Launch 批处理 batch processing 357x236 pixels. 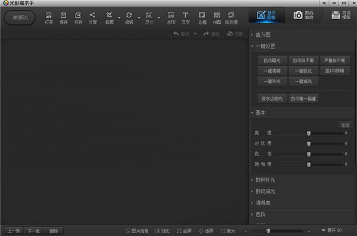pos(231,18)
